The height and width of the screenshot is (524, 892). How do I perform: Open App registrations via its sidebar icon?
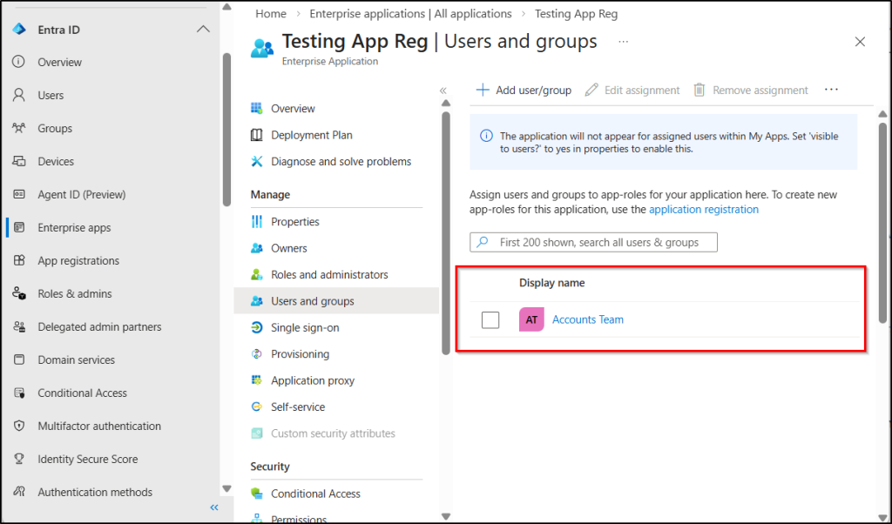click(18, 260)
